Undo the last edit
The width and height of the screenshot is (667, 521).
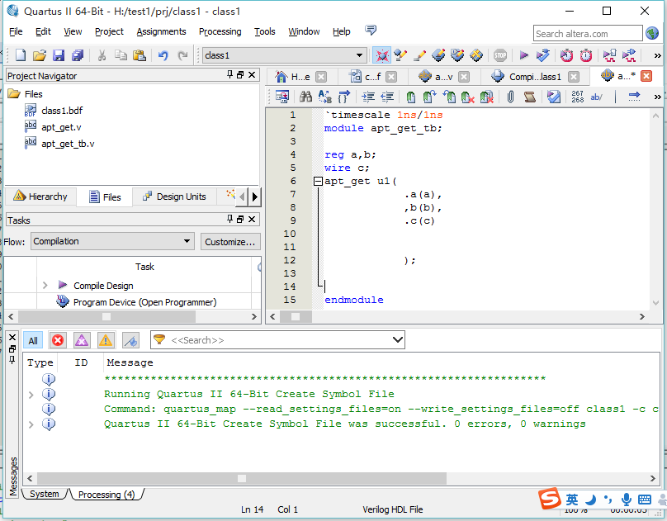click(163, 55)
